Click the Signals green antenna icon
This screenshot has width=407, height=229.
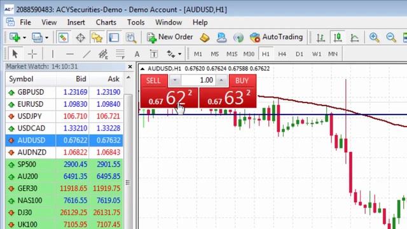[x=238, y=38]
